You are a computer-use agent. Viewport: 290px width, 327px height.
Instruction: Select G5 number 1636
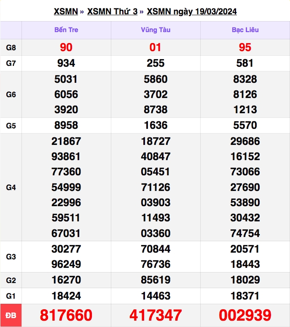coord(156,125)
